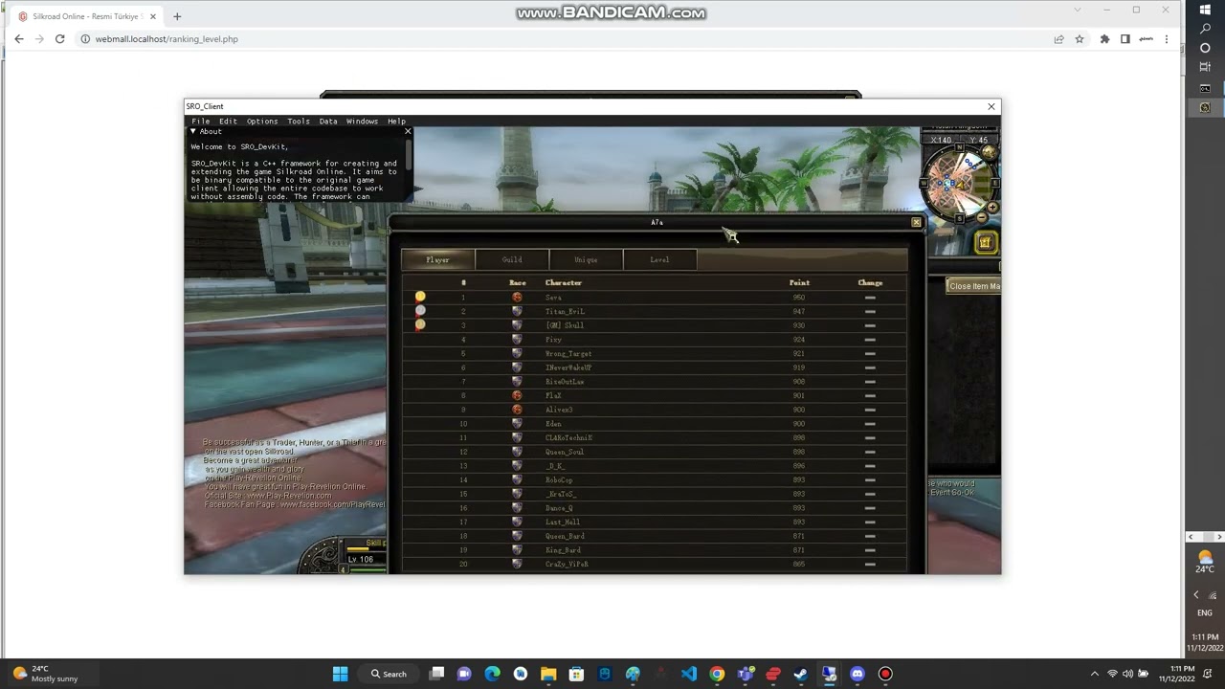Screen dimensions: 1225x689
Task: Open the Windows Start menu
Action: coord(340,674)
